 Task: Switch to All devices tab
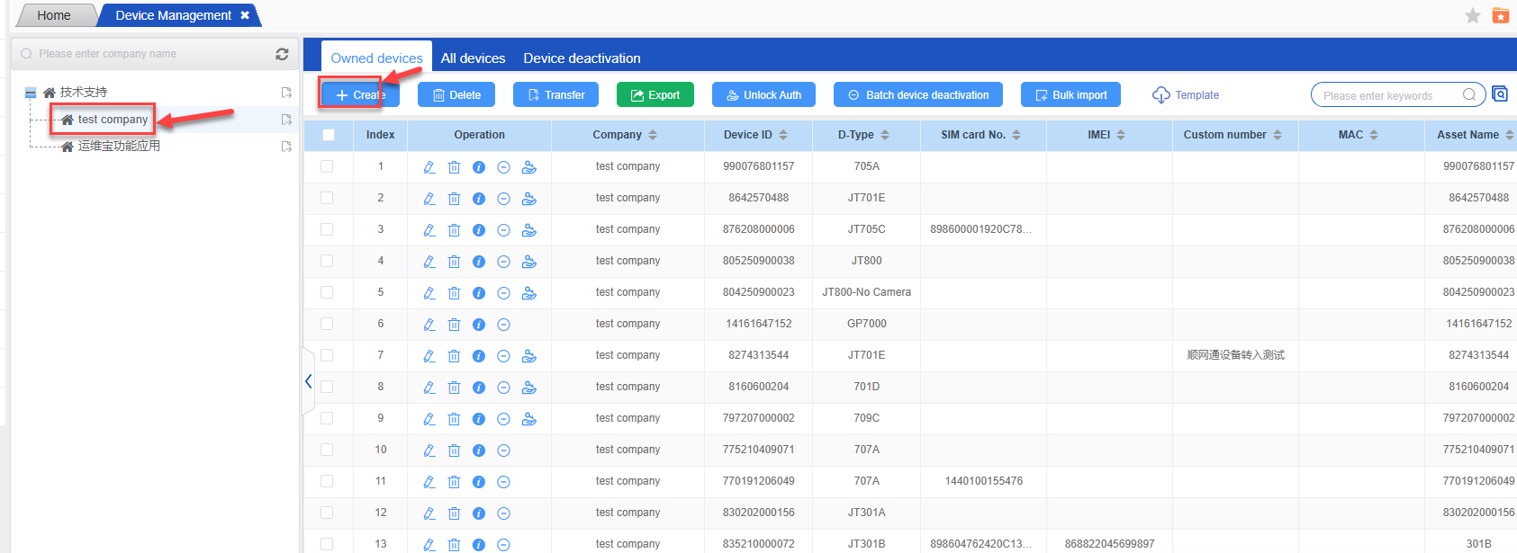tap(473, 58)
